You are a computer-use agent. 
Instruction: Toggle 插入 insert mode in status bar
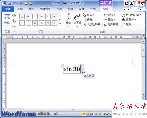pos(56,114)
